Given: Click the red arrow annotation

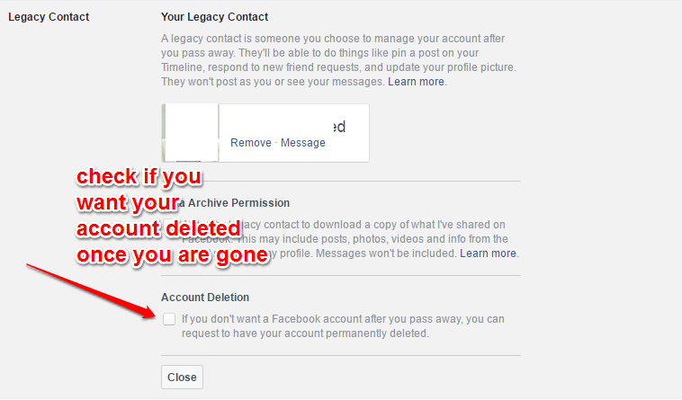Looking at the screenshot, I should click(91, 291).
